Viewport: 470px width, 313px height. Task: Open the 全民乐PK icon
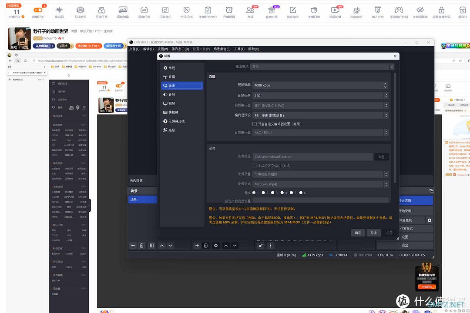186,12
